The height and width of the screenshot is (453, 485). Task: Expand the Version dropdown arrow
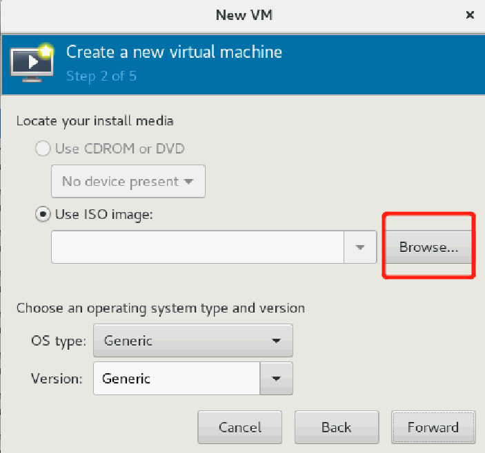277,379
